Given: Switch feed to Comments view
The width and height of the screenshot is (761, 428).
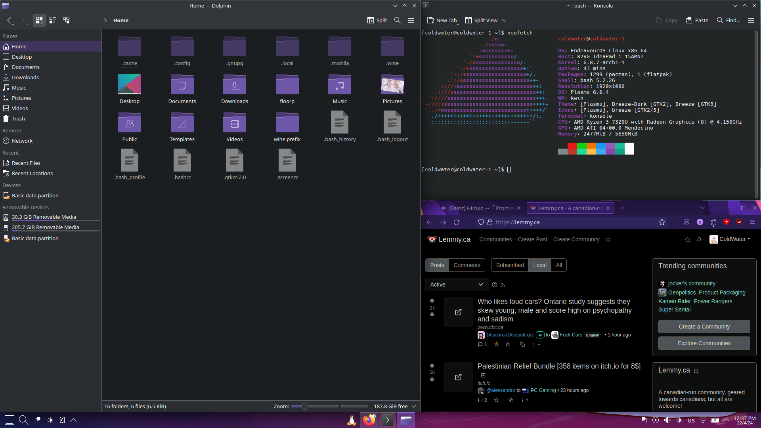Looking at the screenshot, I should pos(467,265).
